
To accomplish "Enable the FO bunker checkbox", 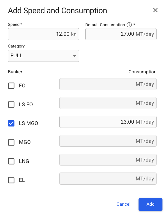I will (11, 86).
